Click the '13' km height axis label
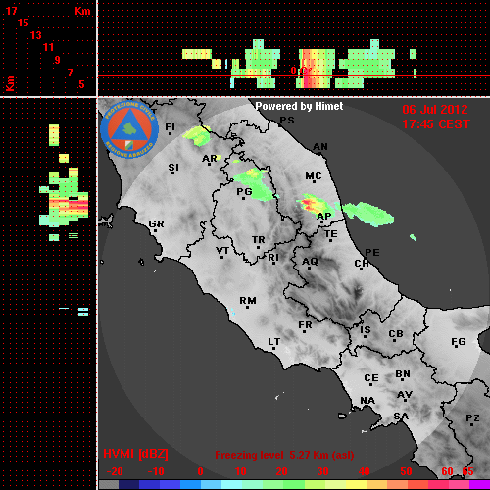The width and height of the screenshot is (490, 490). click(x=36, y=35)
